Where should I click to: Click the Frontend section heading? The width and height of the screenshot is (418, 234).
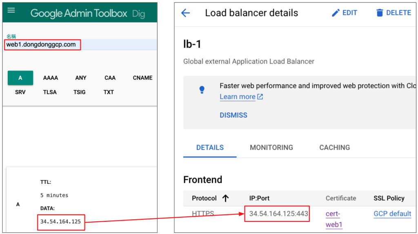202,180
